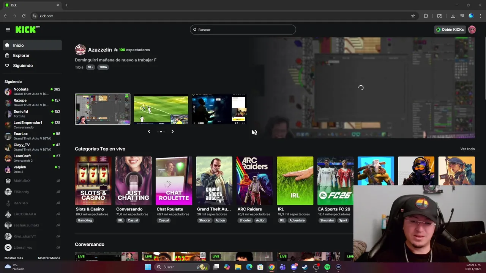
Task: Click the Kick search field
Action: [x=243, y=30]
